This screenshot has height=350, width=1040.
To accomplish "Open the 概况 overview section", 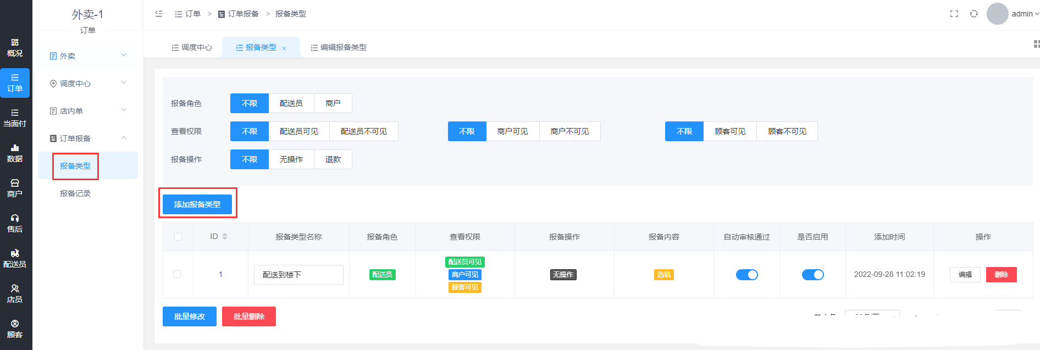I will (x=15, y=48).
